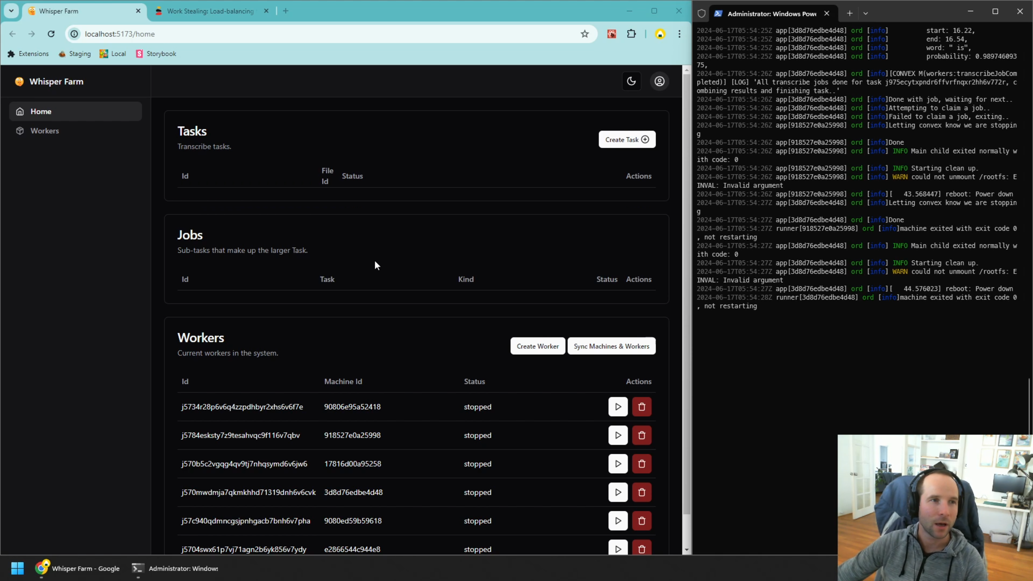Click the Create Task button
This screenshot has height=581, width=1033.
626,139
